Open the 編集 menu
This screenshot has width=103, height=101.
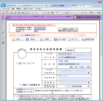point(13,9)
